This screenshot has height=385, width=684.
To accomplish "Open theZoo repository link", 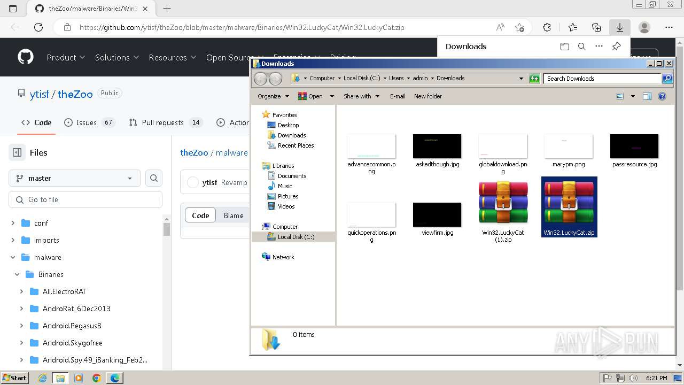I will coord(75,94).
